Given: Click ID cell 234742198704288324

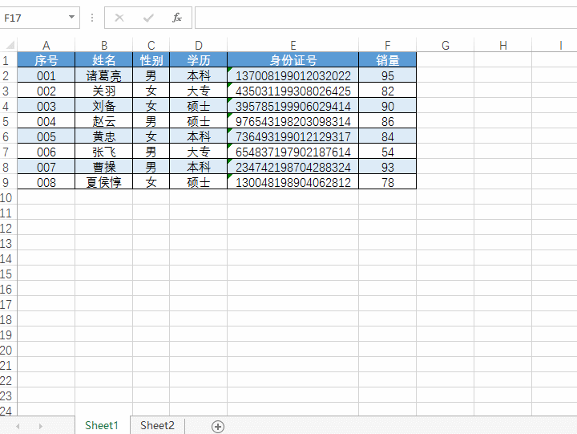Looking at the screenshot, I should tap(293, 168).
